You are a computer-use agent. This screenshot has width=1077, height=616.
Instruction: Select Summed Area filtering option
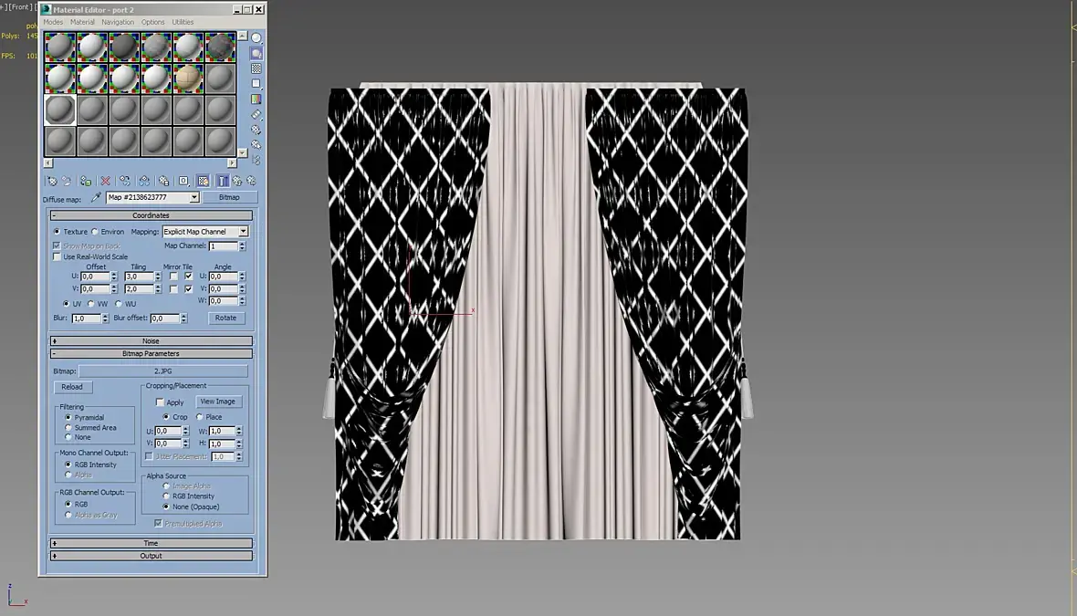[68, 427]
